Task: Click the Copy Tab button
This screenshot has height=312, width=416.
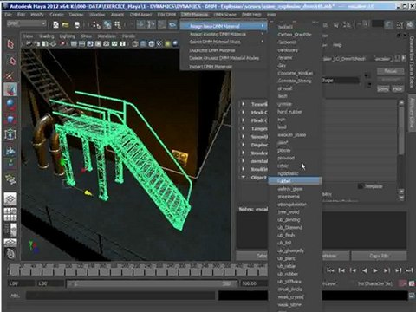Action: point(379,256)
